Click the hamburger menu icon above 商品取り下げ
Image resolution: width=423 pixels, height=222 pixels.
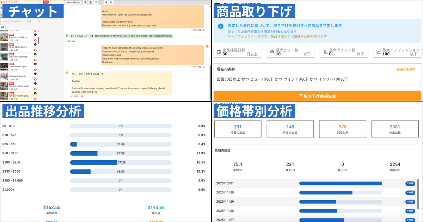[217, 5]
